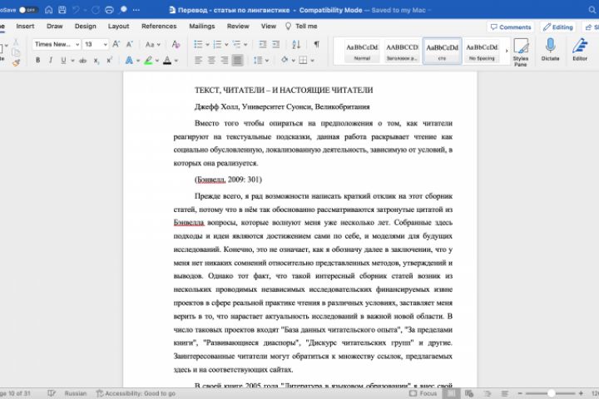Click Align Left icon
The height and width of the screenshot is (399, 599).
198,61
